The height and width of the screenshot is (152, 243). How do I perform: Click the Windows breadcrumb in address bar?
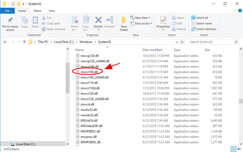pos(86,42)
